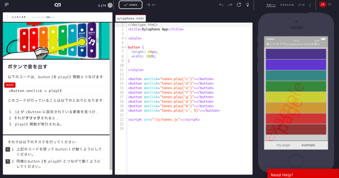339x178 pixels.
Task: Open the ノート tab
Action: 301,5
